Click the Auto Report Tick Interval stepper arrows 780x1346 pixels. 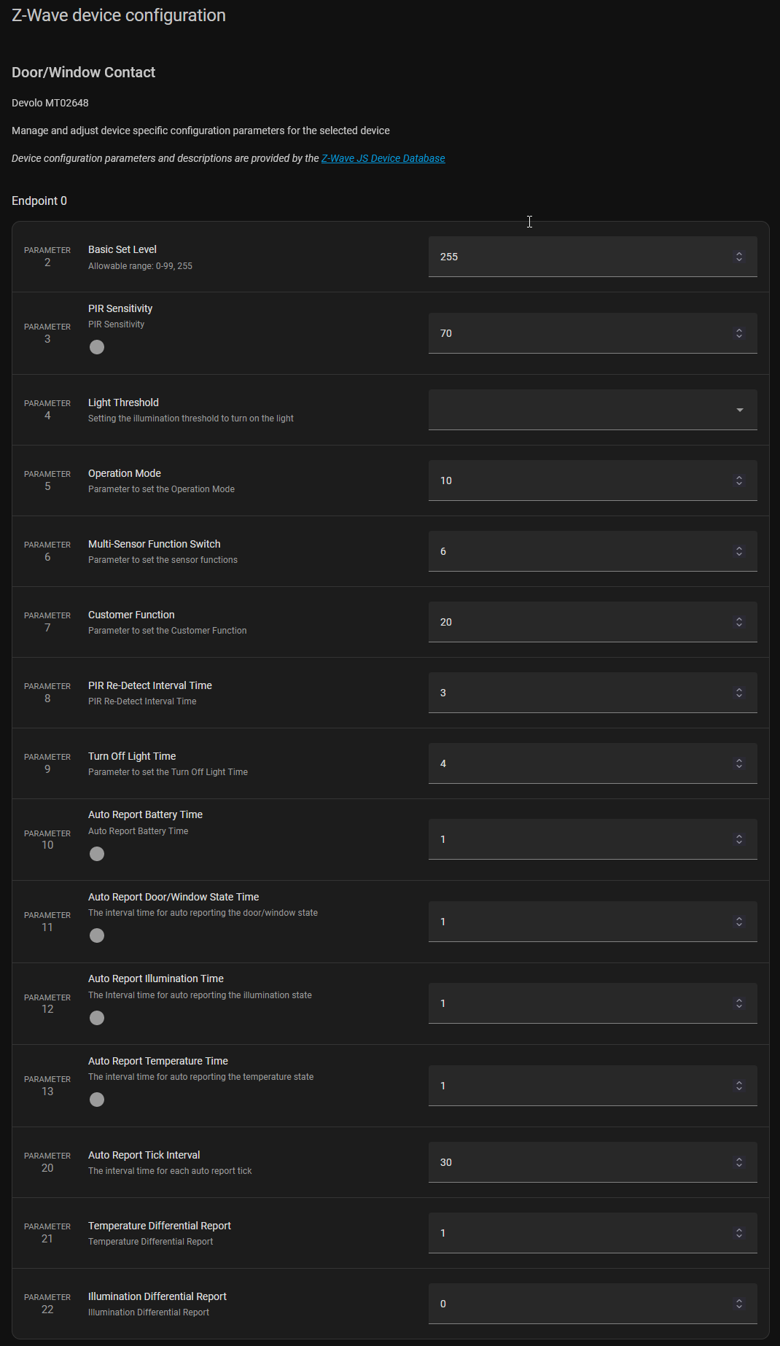click(x=739, y=1162)
